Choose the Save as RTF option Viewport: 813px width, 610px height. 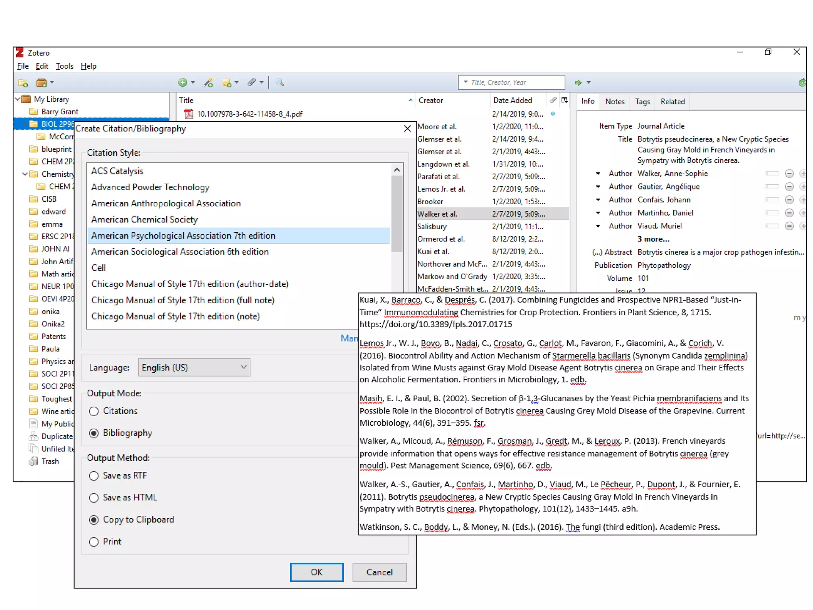pos(94,476)
